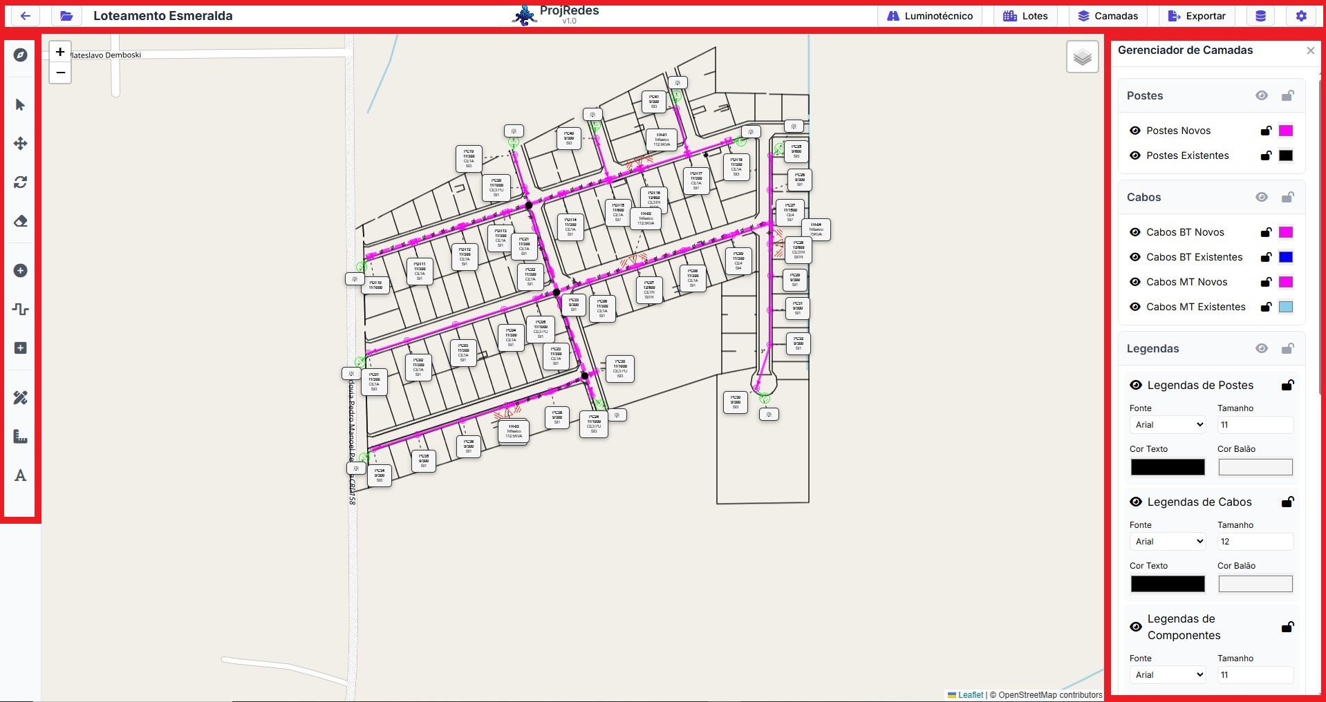Toggle visibility of Cabos BT Existentes
1326x702 pixels.
click(x=1134, y=257)
